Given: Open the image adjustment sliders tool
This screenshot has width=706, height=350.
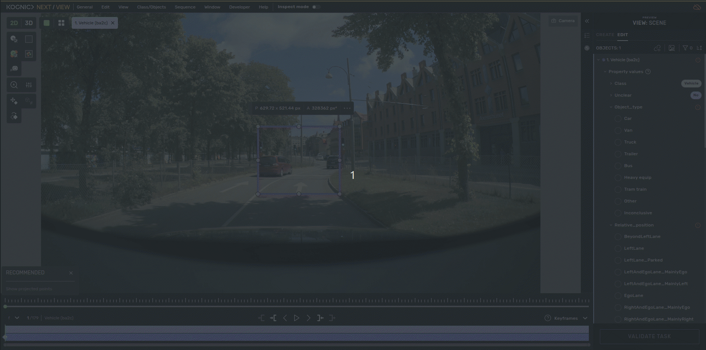Looking at the screenshot, I should [29, 85].
